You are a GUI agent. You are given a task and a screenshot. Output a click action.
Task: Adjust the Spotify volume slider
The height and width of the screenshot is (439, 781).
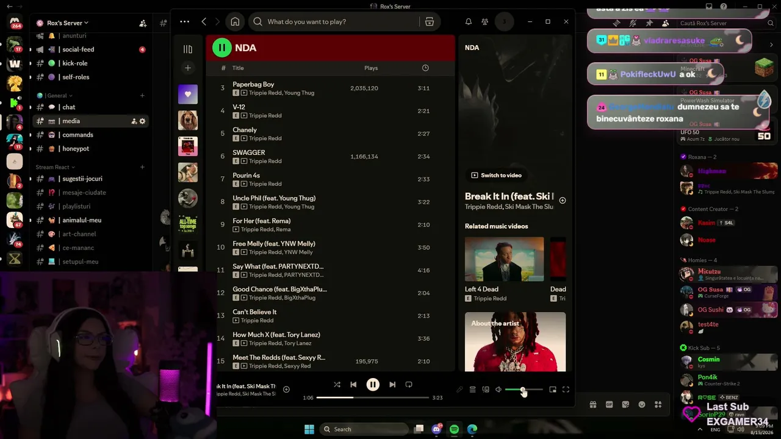tap(524, 390)
